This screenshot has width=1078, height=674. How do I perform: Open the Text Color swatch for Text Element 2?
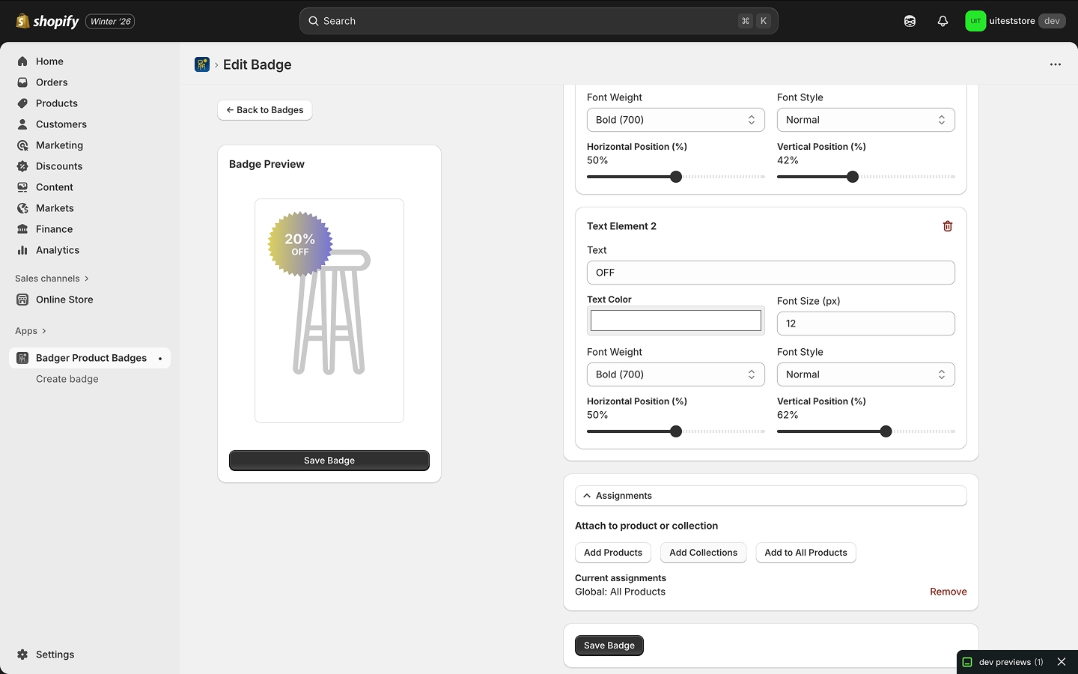[675, 321]
